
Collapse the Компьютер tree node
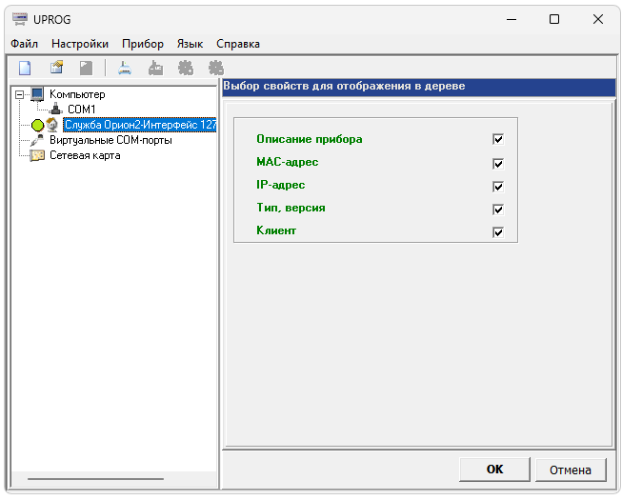tap(19, 95)
